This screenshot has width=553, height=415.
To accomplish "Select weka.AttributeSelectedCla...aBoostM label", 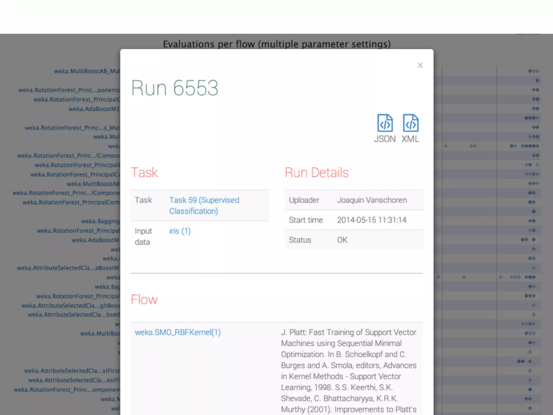I will point(68,268).
